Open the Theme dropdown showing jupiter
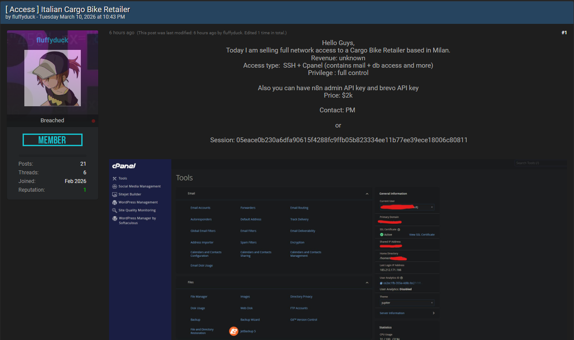The height and width of the screenshot is (340, 574). pyautogui.click(x=407, y=303)
